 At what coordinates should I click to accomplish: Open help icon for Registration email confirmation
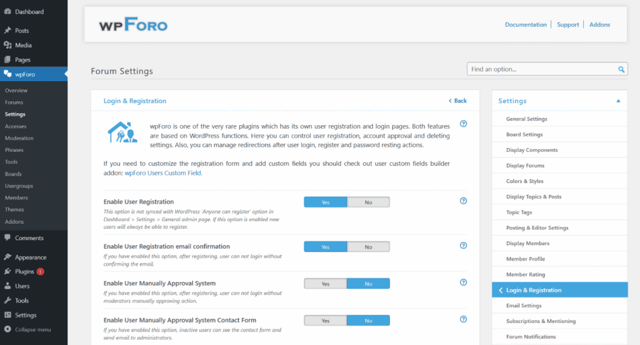click(463, 246)
